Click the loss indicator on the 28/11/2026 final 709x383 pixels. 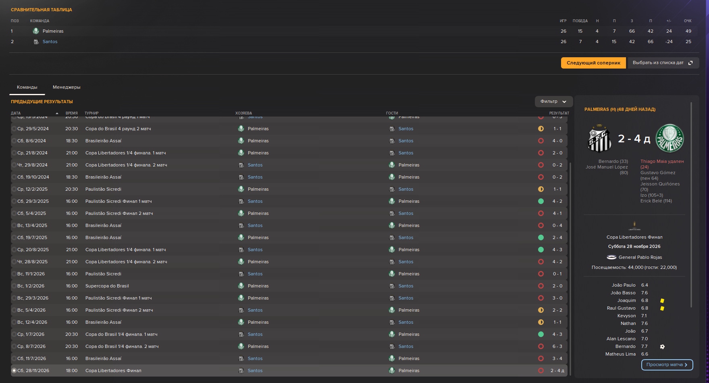coord(541,371)
